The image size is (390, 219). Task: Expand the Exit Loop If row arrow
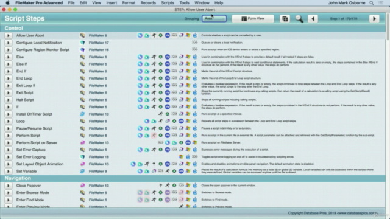coord(8,86)
